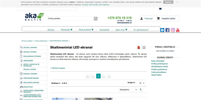The height and width of the screenshot is (100, 201).
Task: Click the Vėliavų gamyba category icon
Action: click(21, 47)
